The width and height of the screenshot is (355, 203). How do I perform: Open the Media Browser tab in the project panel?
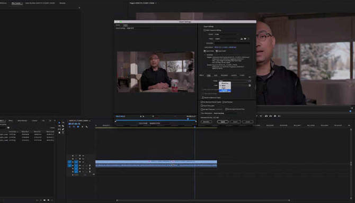click(x=22, y=121)
